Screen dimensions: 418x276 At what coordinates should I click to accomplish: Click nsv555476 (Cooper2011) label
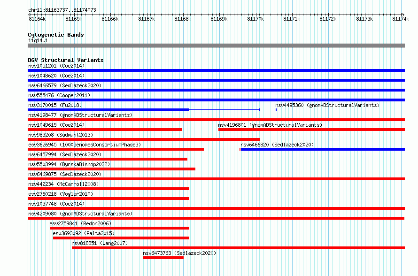click(59, 95)
